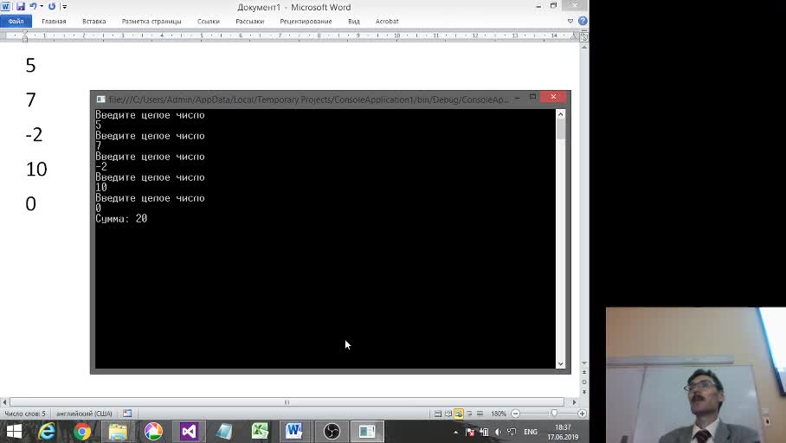The width and height of the screenshot is (786, 443).
Task: Open Excel from the taskbar
Action: 260,432
